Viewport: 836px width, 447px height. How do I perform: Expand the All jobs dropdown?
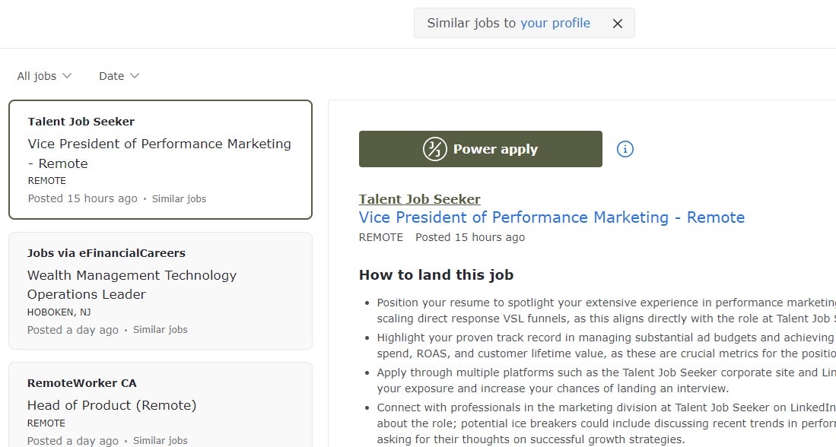point(44,76)
